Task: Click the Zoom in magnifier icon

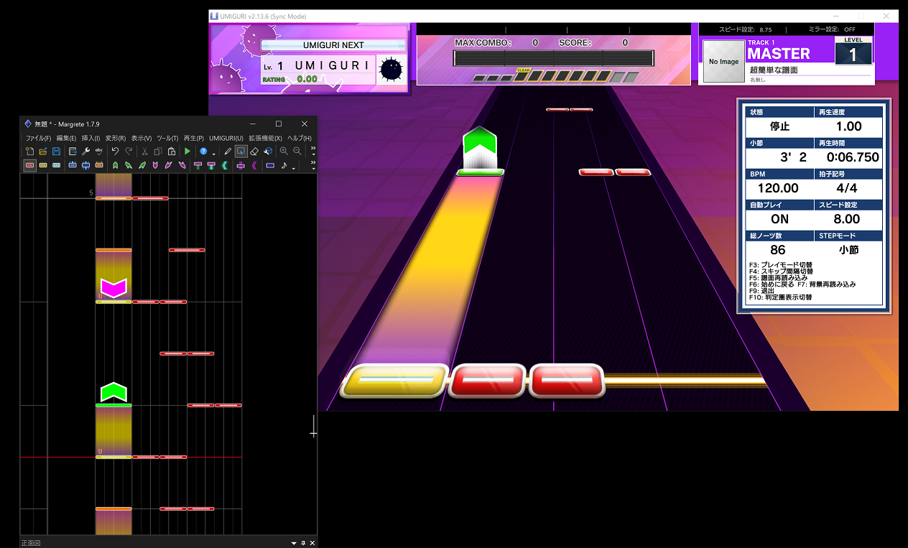Action: pyautogui.click(x=284, y=152)
